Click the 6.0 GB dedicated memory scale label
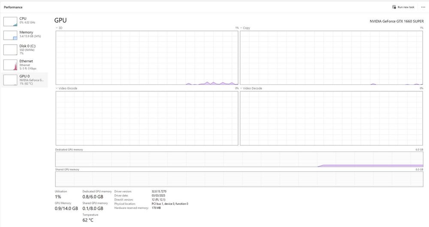429x227 pixels. tap(420, 150)
